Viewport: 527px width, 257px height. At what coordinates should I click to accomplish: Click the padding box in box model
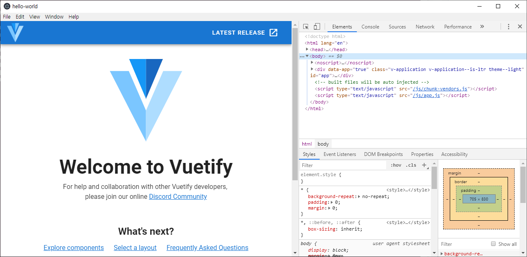tap(479, 199)
